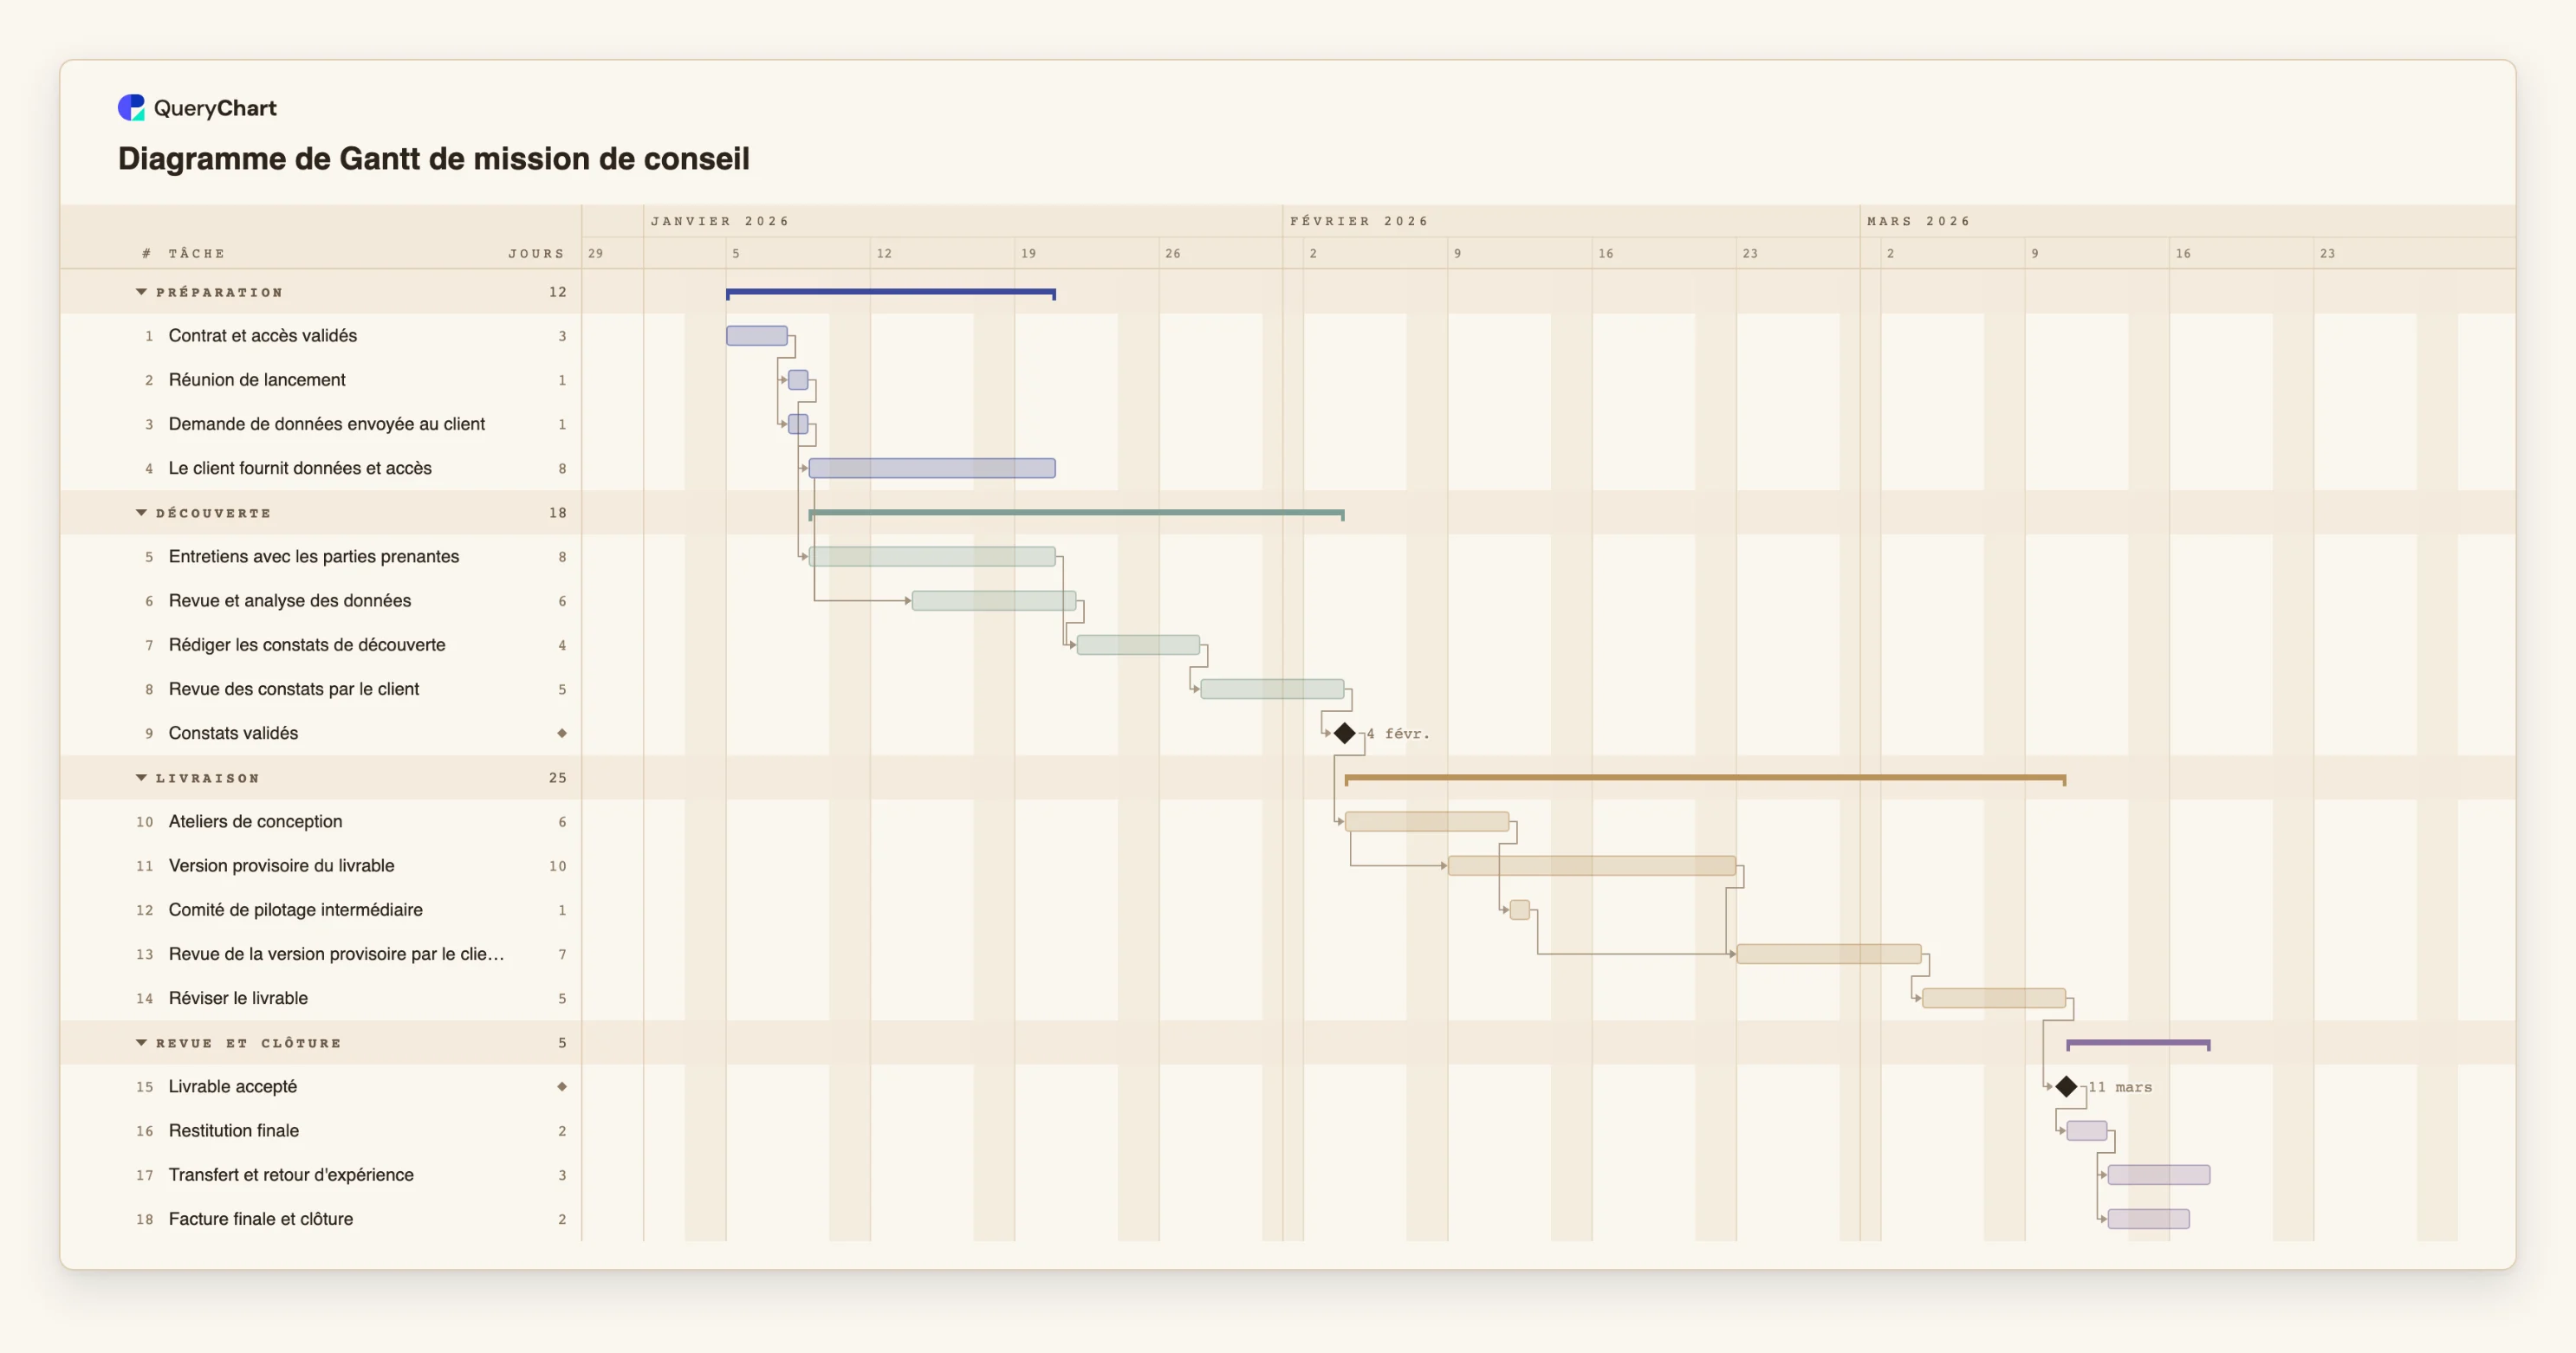
Task: Click the MARS 2026 month header
Action: [1918, 221]
